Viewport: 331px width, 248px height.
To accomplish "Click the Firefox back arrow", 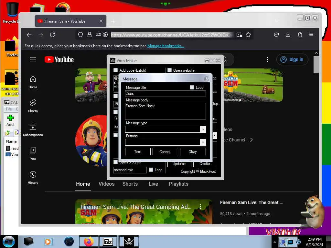I will (x=29, y=35).
